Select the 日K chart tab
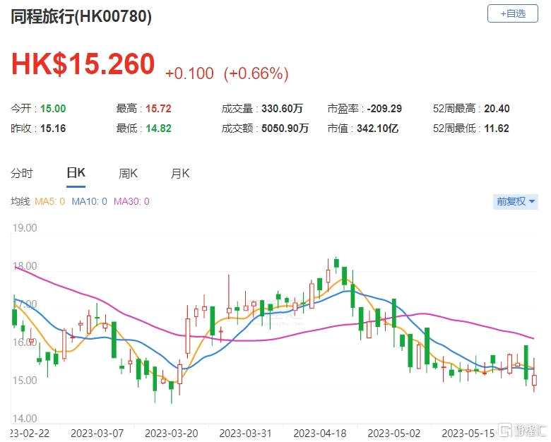Screen dimensions: 551x442 (76, 173)
